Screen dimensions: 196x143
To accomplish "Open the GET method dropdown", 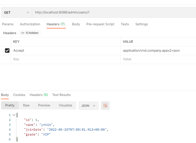I will pos(17,12).
